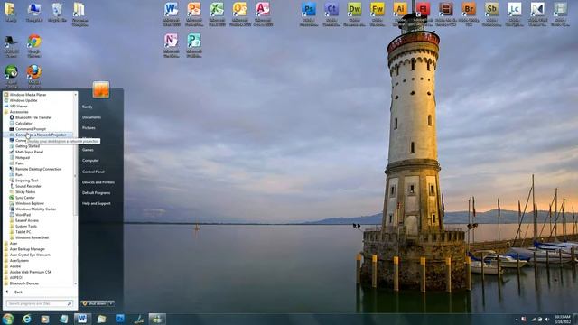Open Internet Explorer from the taskbar
Viewport: 578px width, 325px height.
click(x=26, y=319)
